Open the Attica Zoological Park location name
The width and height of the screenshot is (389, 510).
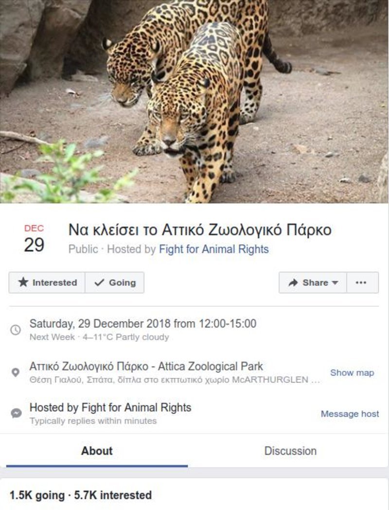click(146, 366)
